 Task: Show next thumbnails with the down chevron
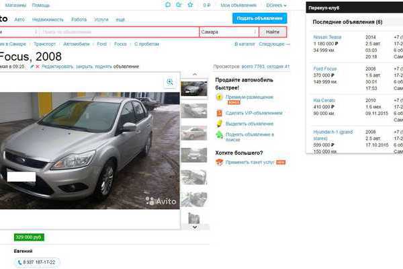[195, 227]
